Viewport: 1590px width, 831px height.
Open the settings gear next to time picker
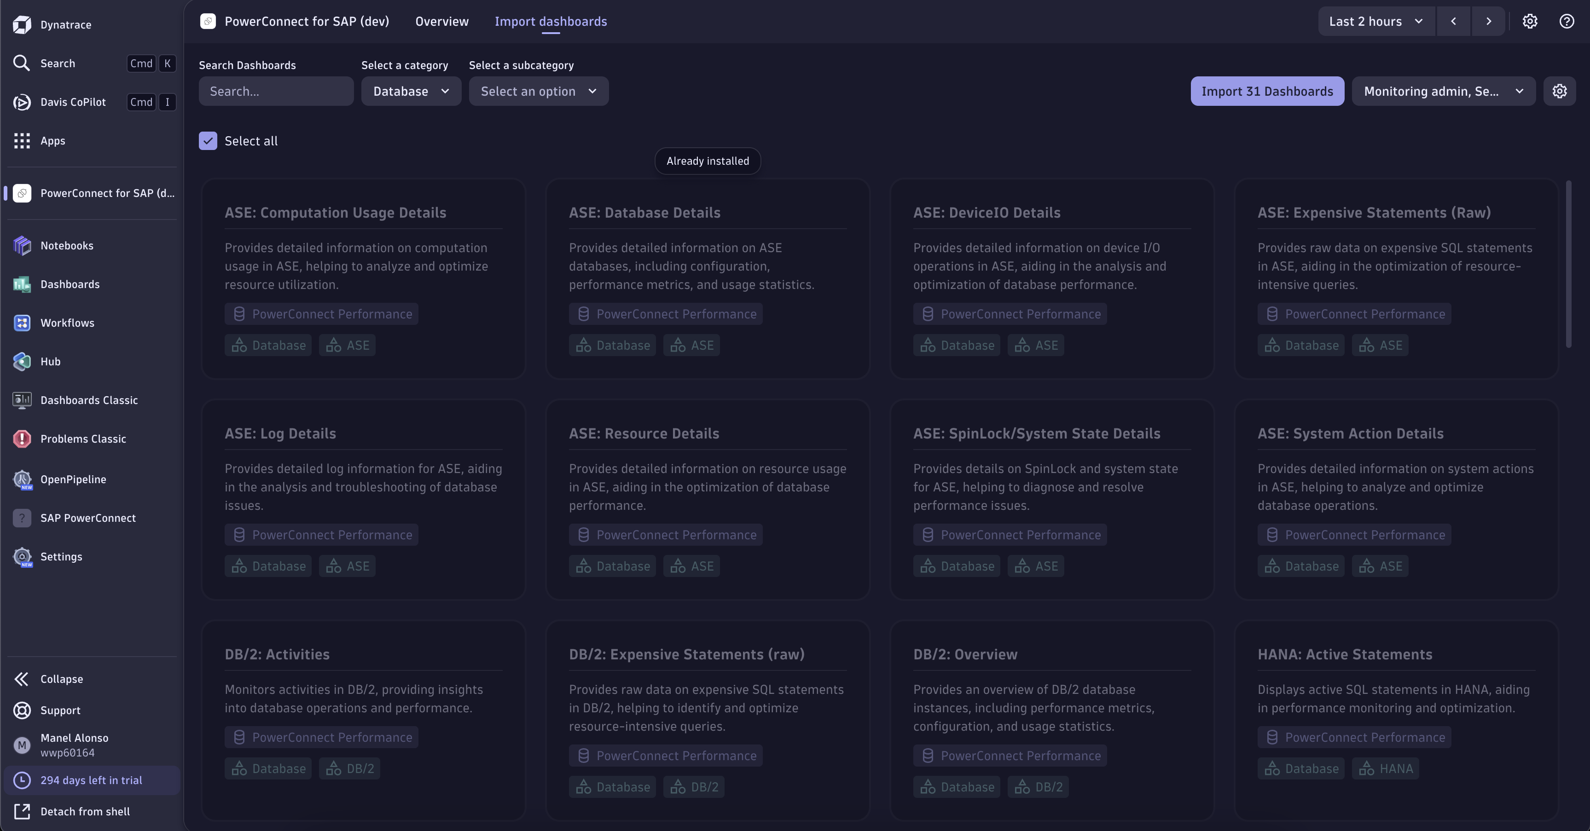point(1530,21)
